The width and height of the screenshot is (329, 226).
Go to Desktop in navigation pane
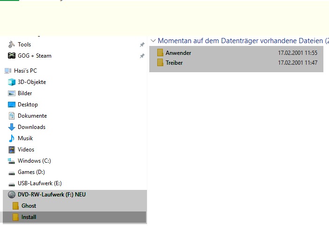(x=28, y=105)
